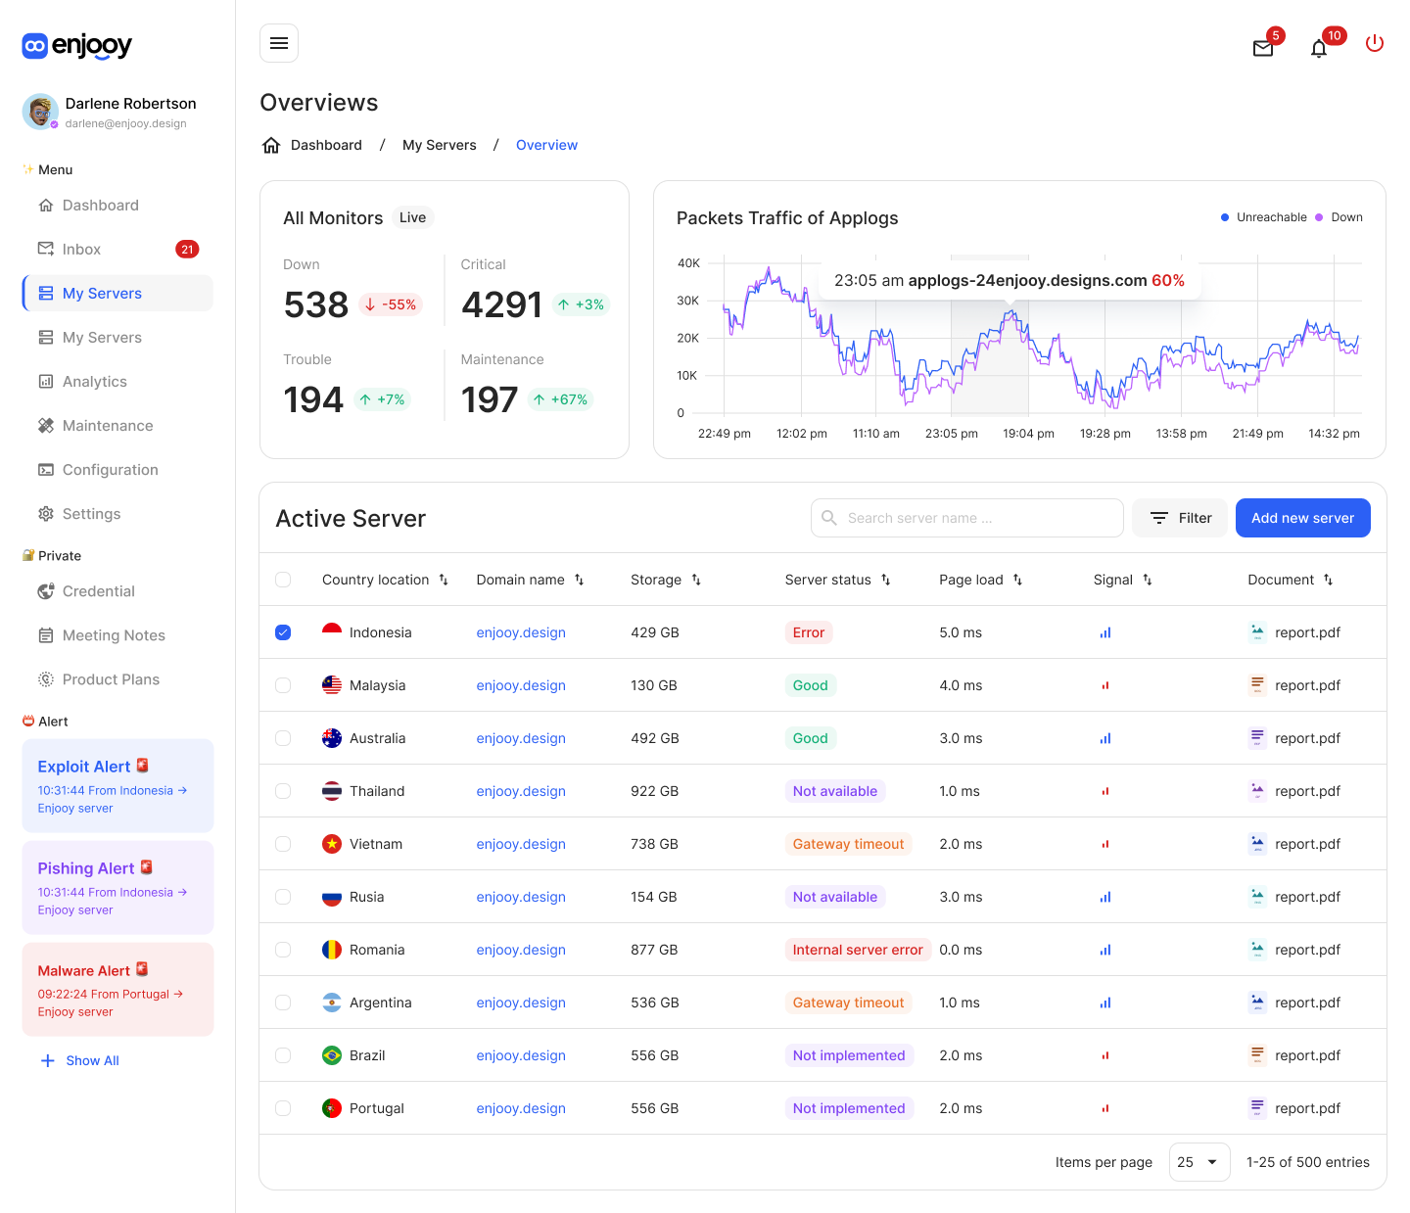Open the bell notifications icon with badge 10
This screenshot has width=1410, height=1213.
[x=1319, y=47]
